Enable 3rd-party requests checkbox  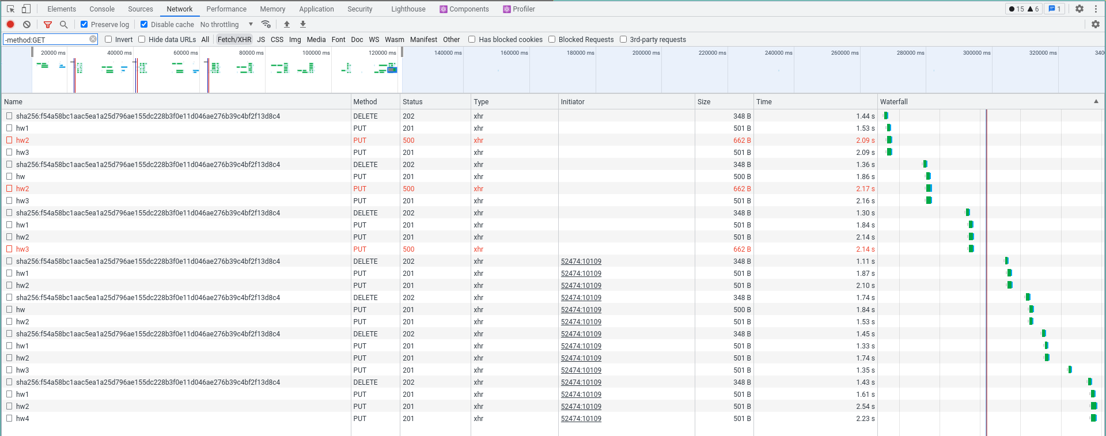623,39
